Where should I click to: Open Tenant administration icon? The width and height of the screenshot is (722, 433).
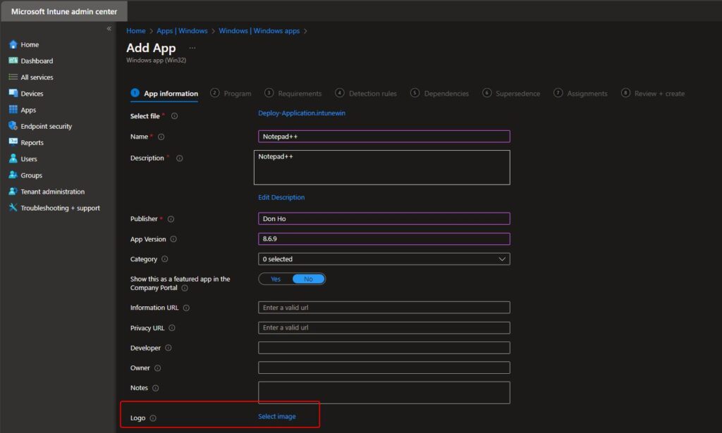click(x=13, y=192)
